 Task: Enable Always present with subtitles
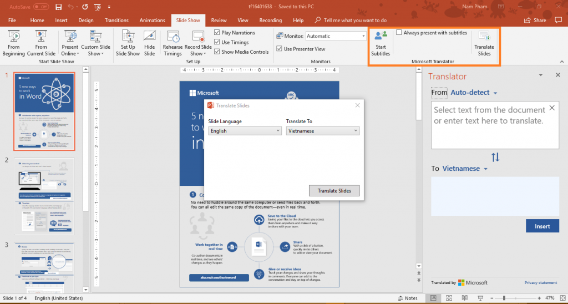point(399,33)
